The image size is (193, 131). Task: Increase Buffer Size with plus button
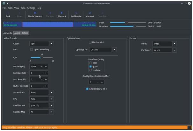pos(46,86)
